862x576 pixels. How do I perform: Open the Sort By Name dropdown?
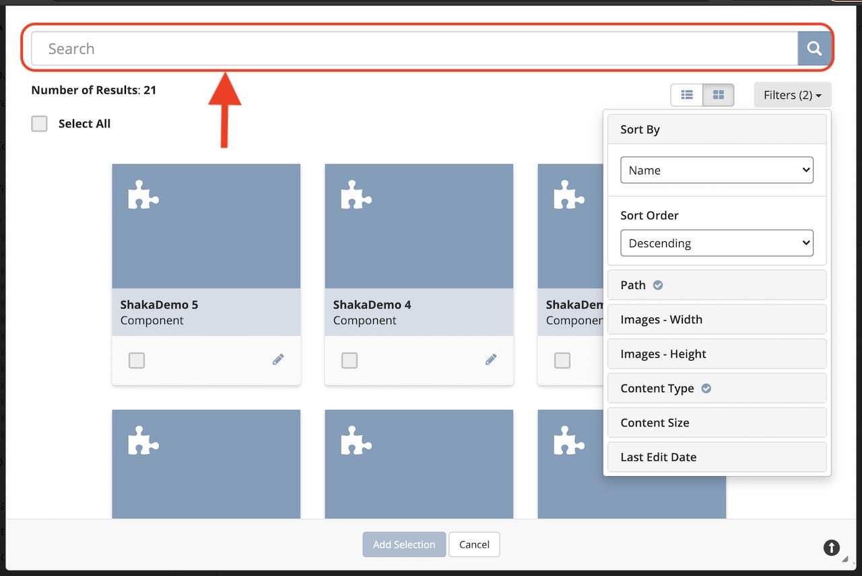[x=717, y=170]
